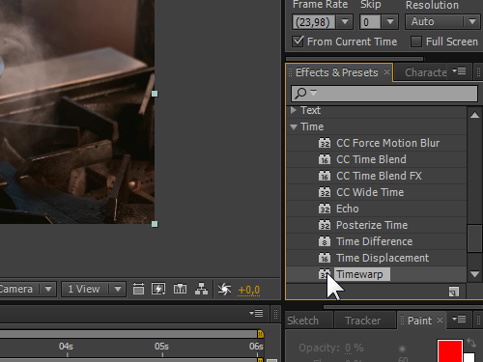
Task: Toggle the Full Screen checkbox
Action: click(x=416, y=42)
